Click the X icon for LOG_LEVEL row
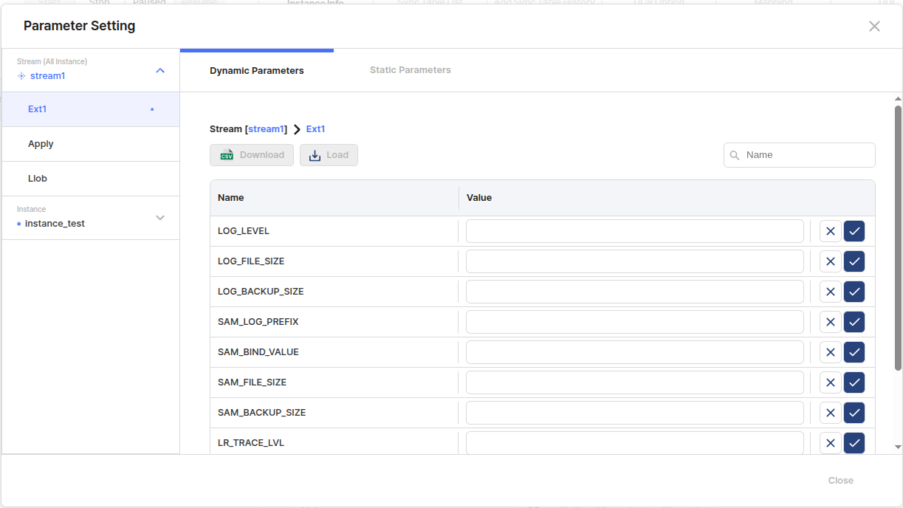The height and width of the screenshot is (508, 903). pyautogui.click(x=831, y=231)
